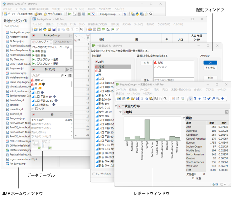Image resolution: width=232 pixels, height=199 pixels.
Task: Click サンプルの索引 in the Home window toolbar
Action: click(53, 14)
